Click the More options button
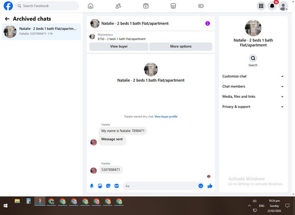The width and height of the screenshot is (295, 215). pyautogui.click(x=181, y=47)
